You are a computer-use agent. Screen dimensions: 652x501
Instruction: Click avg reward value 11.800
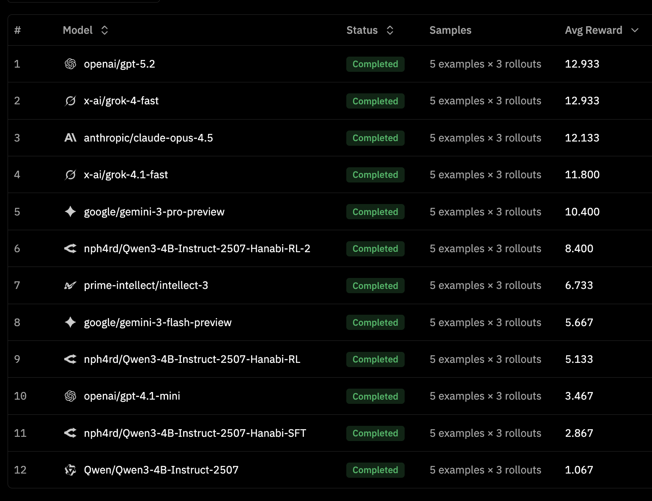[582, 174]
